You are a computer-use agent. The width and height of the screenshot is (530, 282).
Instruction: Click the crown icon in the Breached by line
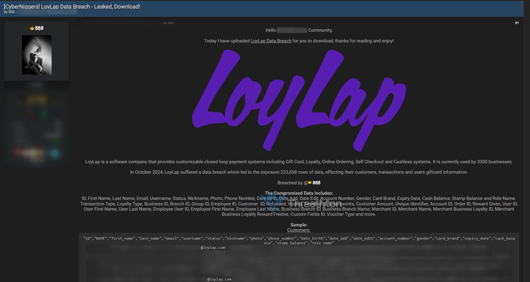pos(310,183)
